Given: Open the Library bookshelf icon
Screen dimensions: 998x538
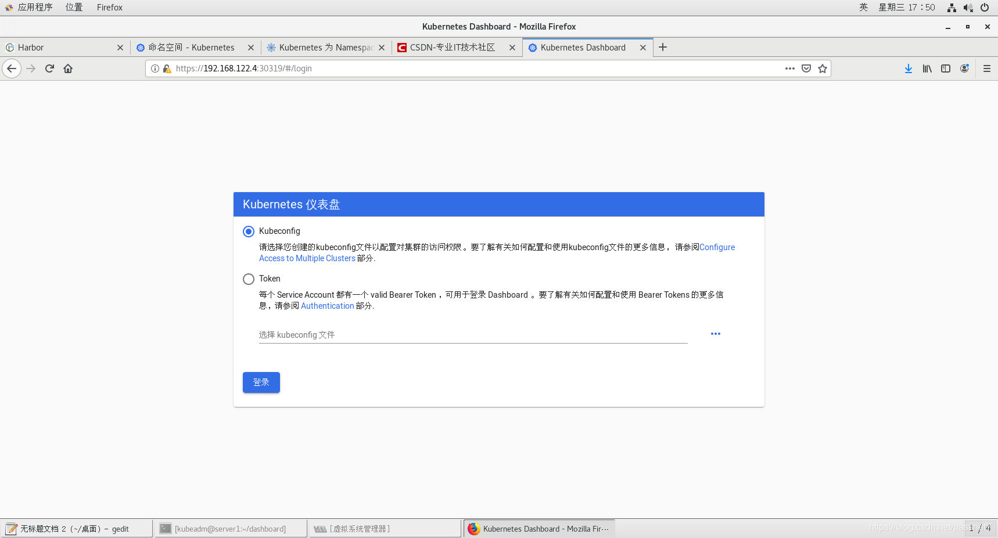Looking at the screenshot, I should pos(927,68).
